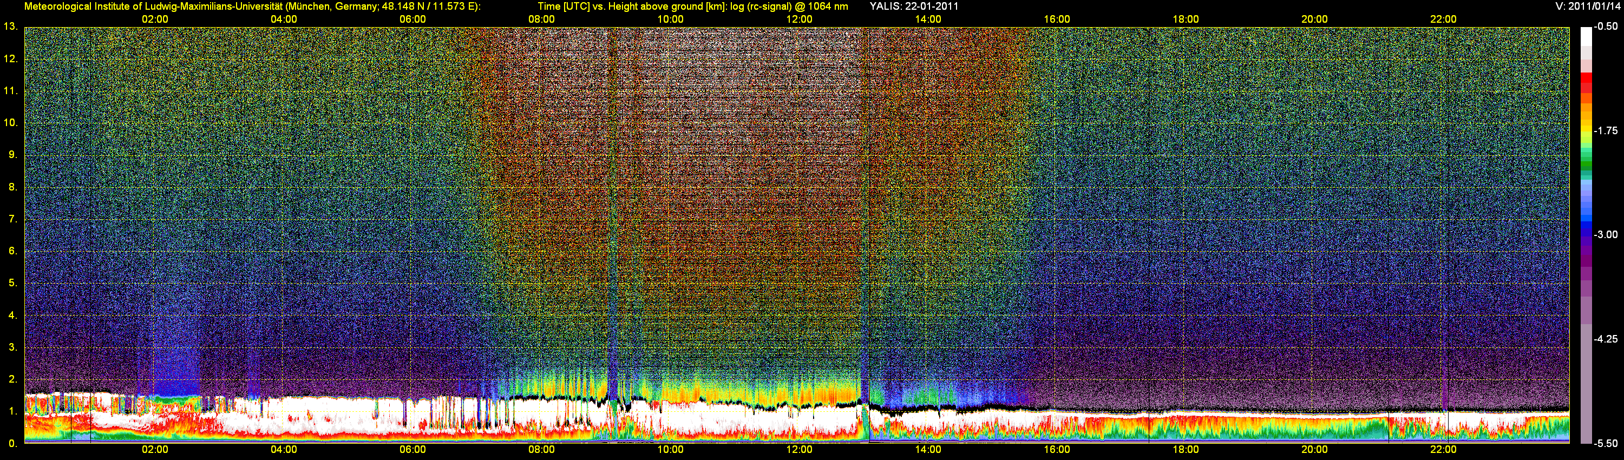
Task: Click the 1. km height axis label
Action: click(12, 411)
